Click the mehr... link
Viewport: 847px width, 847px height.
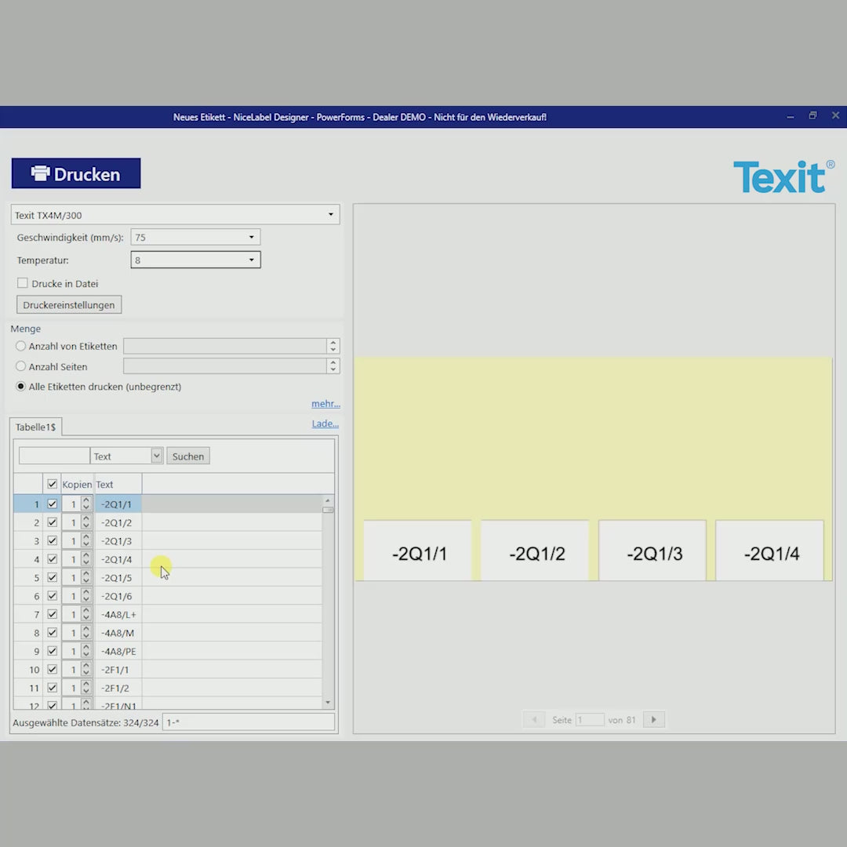325,404
